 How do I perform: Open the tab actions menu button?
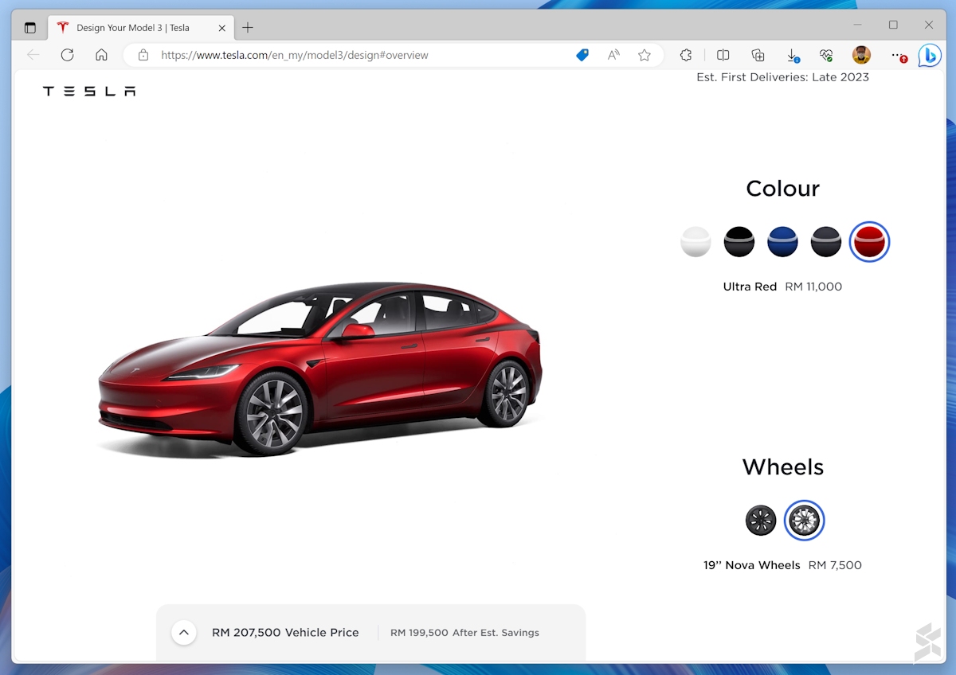click(30, 28)
